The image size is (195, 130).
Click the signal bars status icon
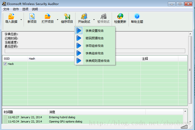(184, 127)
